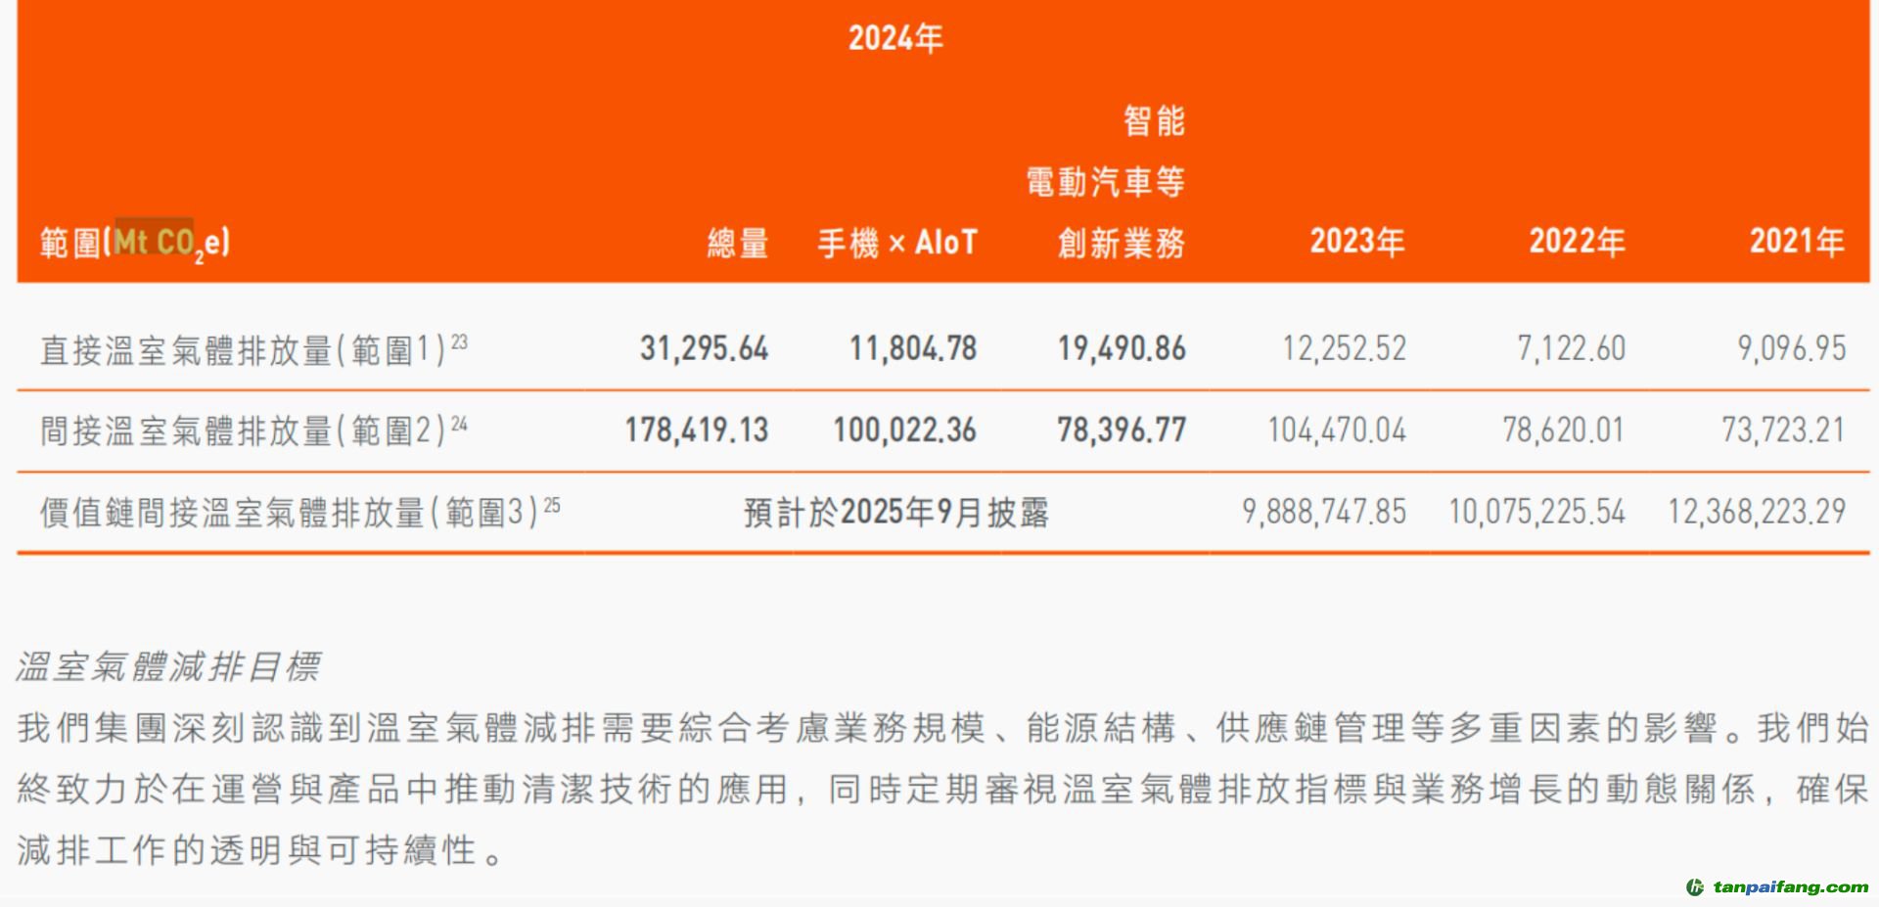The image size is (1879, 907).
Task: Select the 2023年 column header
Action: click(1356, 241)
